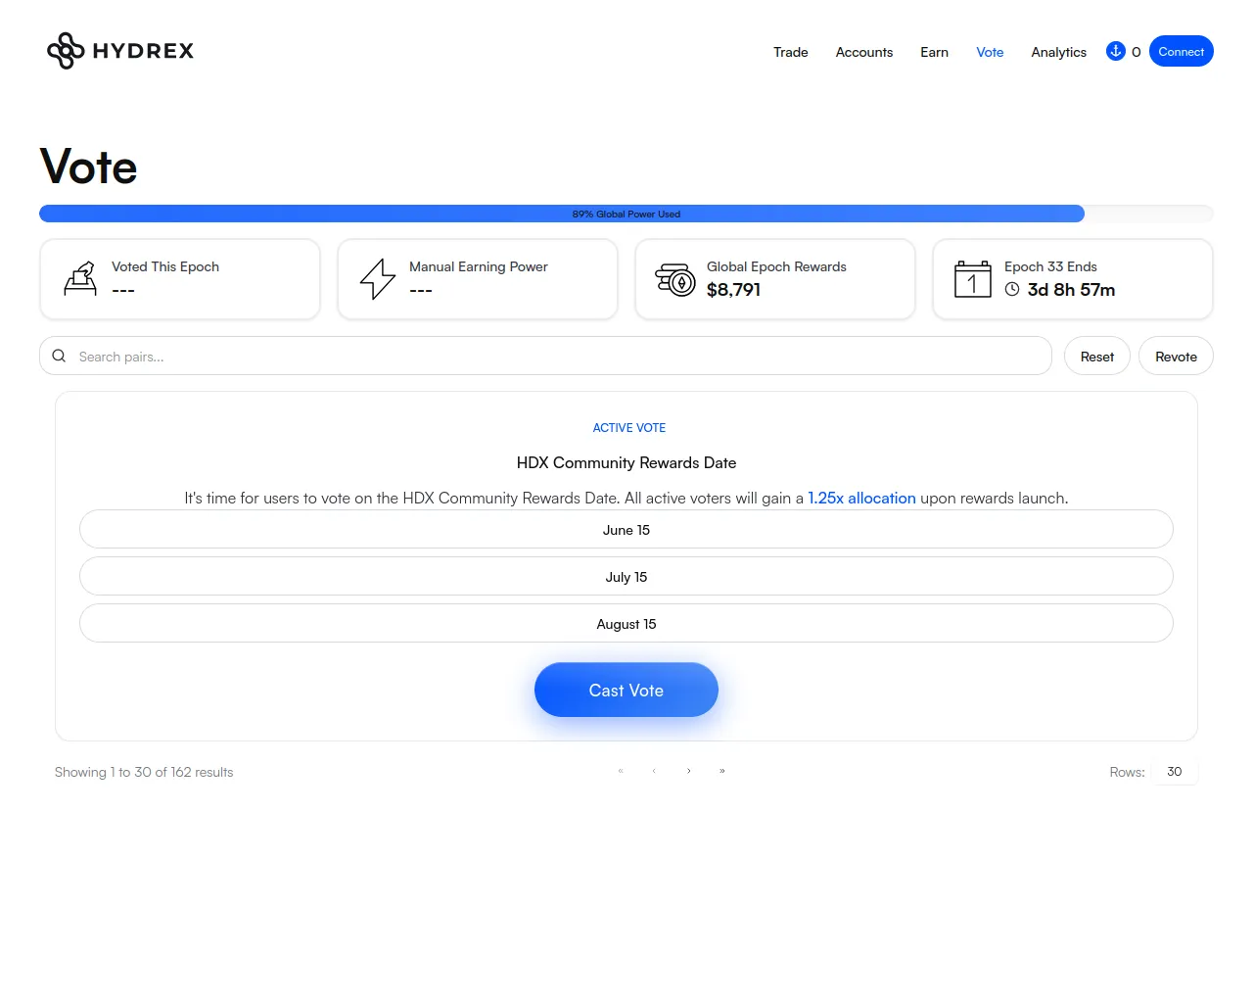
Task: Click the Manual Earning Power label
Action: 479,266
